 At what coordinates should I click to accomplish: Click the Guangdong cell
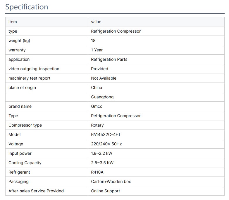102,97
